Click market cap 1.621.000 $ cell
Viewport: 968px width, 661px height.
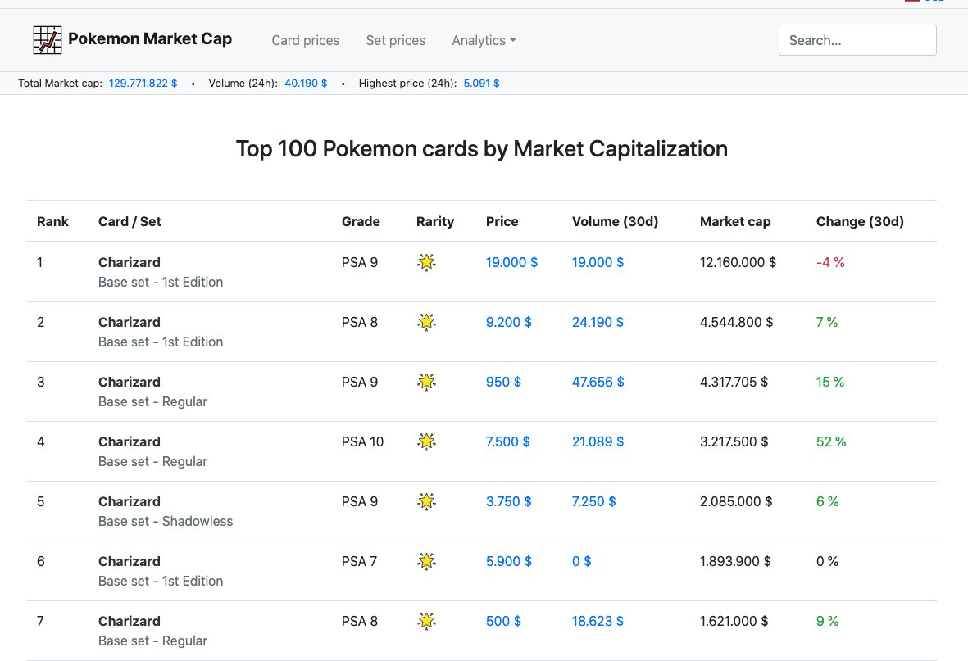click(734, 621)
